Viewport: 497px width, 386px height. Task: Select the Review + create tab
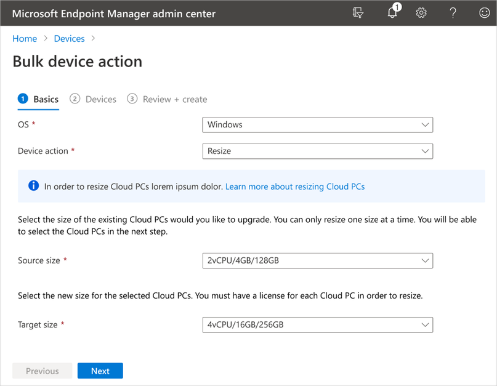[175, 99]
